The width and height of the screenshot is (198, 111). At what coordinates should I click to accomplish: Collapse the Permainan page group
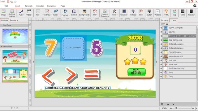(2, 47)
